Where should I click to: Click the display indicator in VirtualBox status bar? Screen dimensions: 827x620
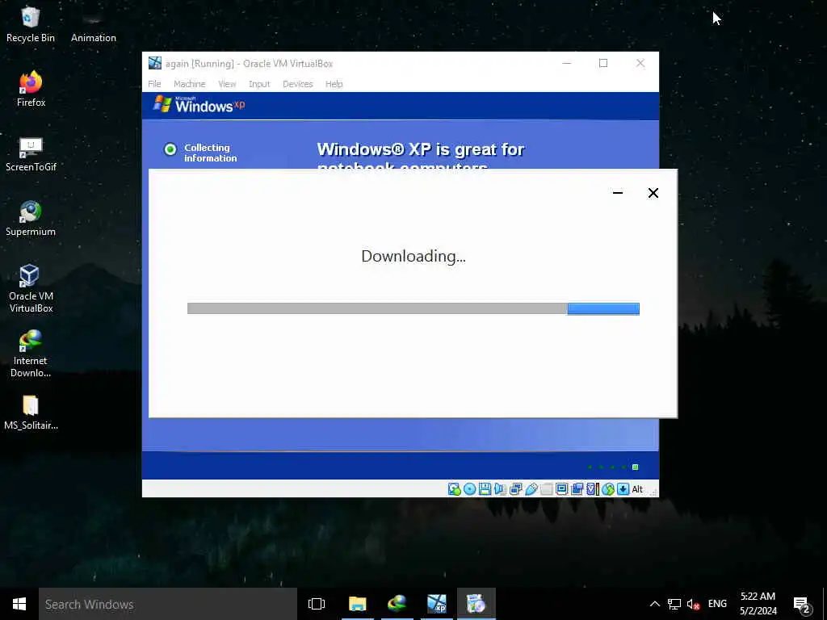click(562, 489)
